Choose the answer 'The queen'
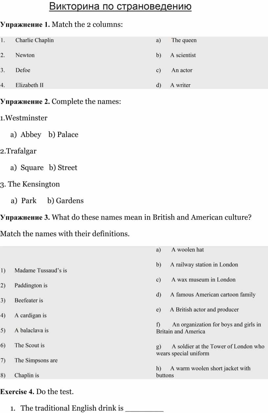The height and width of the screenshot is (413, 268). click(x=184, y=40)
